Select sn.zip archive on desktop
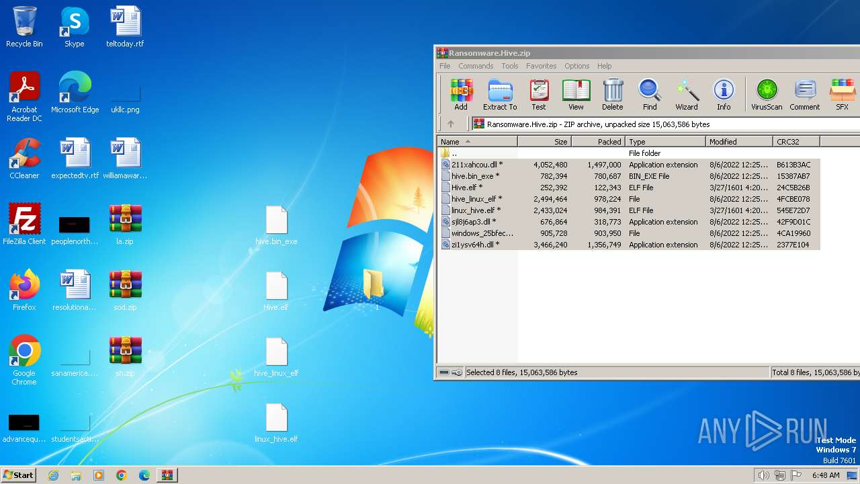This screenshot has height=484, width=860. pos(125,356)
